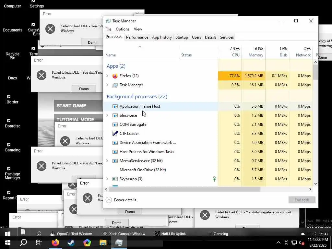Sort processes by the Memory column

pos(254,52)
